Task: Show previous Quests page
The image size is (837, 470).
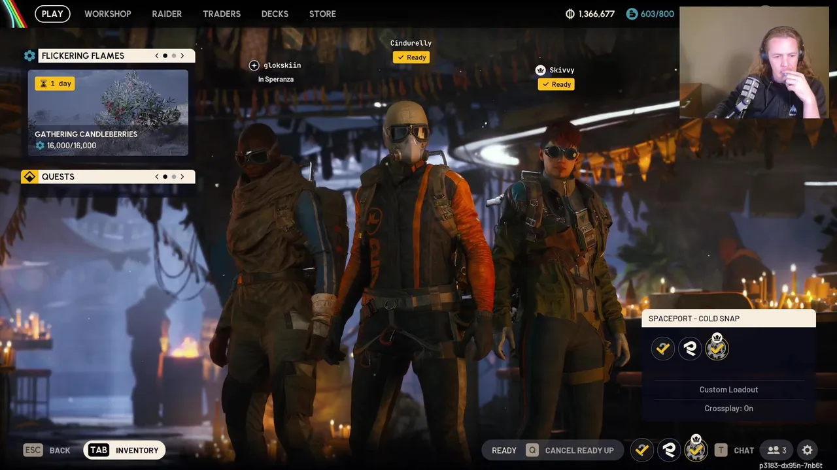Action: tap(157, 177)
